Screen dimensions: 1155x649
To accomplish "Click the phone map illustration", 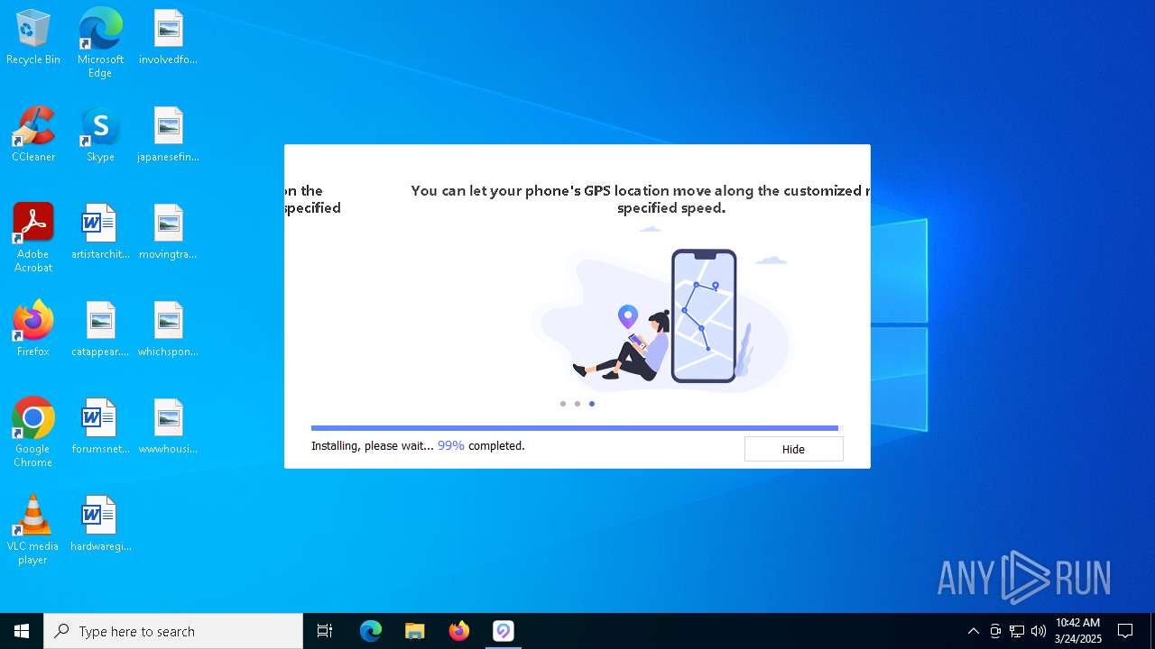I will click(x=704, y=315).
